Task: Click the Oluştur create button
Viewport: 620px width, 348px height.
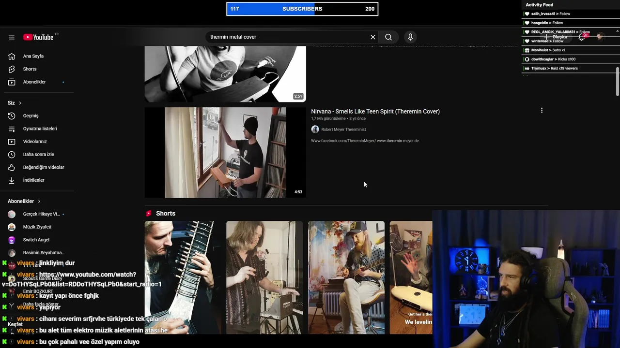Action: pos(556,37)
